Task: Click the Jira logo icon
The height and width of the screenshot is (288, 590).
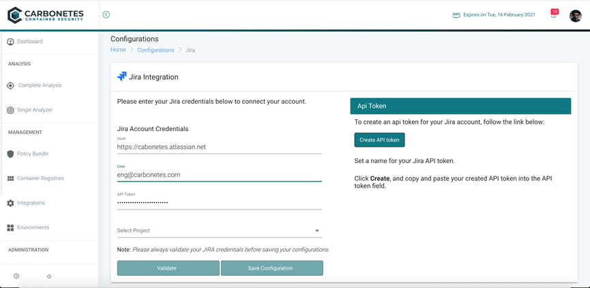Action: tap(122, 76)
